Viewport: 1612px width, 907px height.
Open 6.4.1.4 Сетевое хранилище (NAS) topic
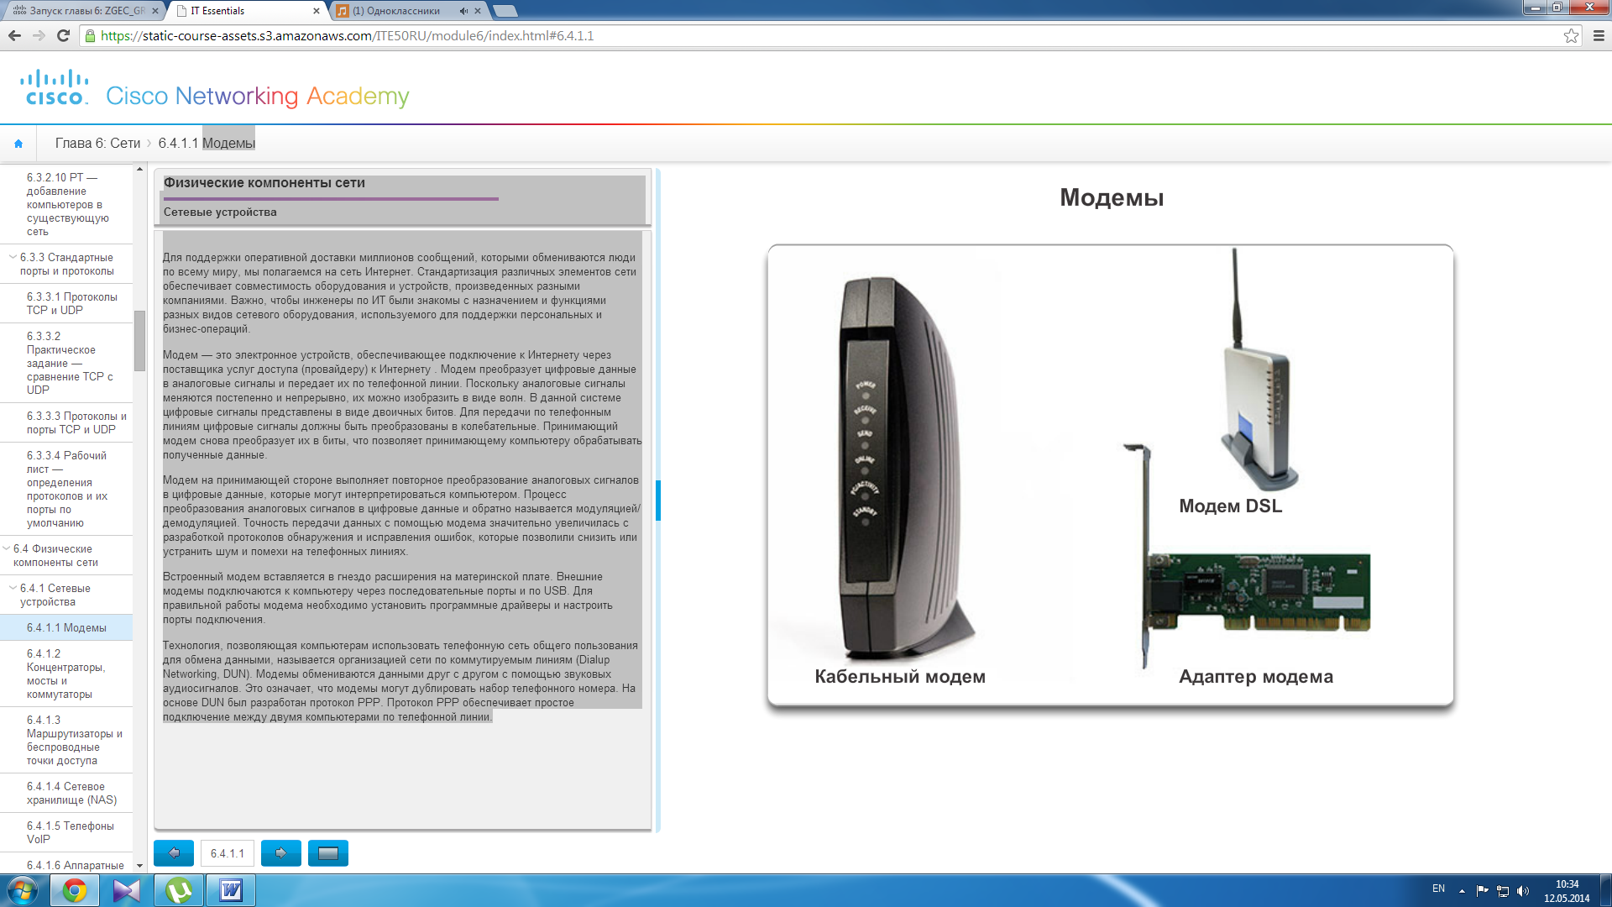click(x=71, y=793)
